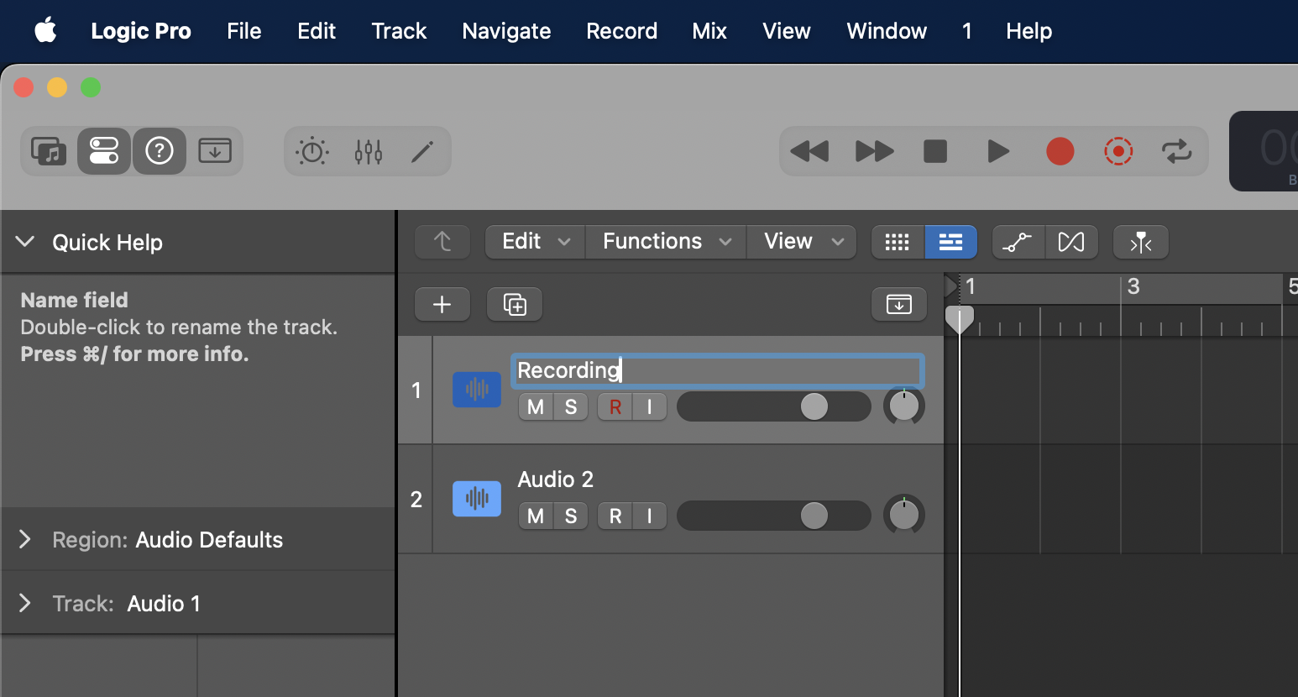Screen dimensions: 1298x697
Task: Toggle the Show Automation icon
Action: [x=1018, y=242]
